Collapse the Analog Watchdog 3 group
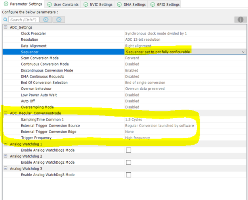Screen dimensions: 248x200 coord(6,168)
